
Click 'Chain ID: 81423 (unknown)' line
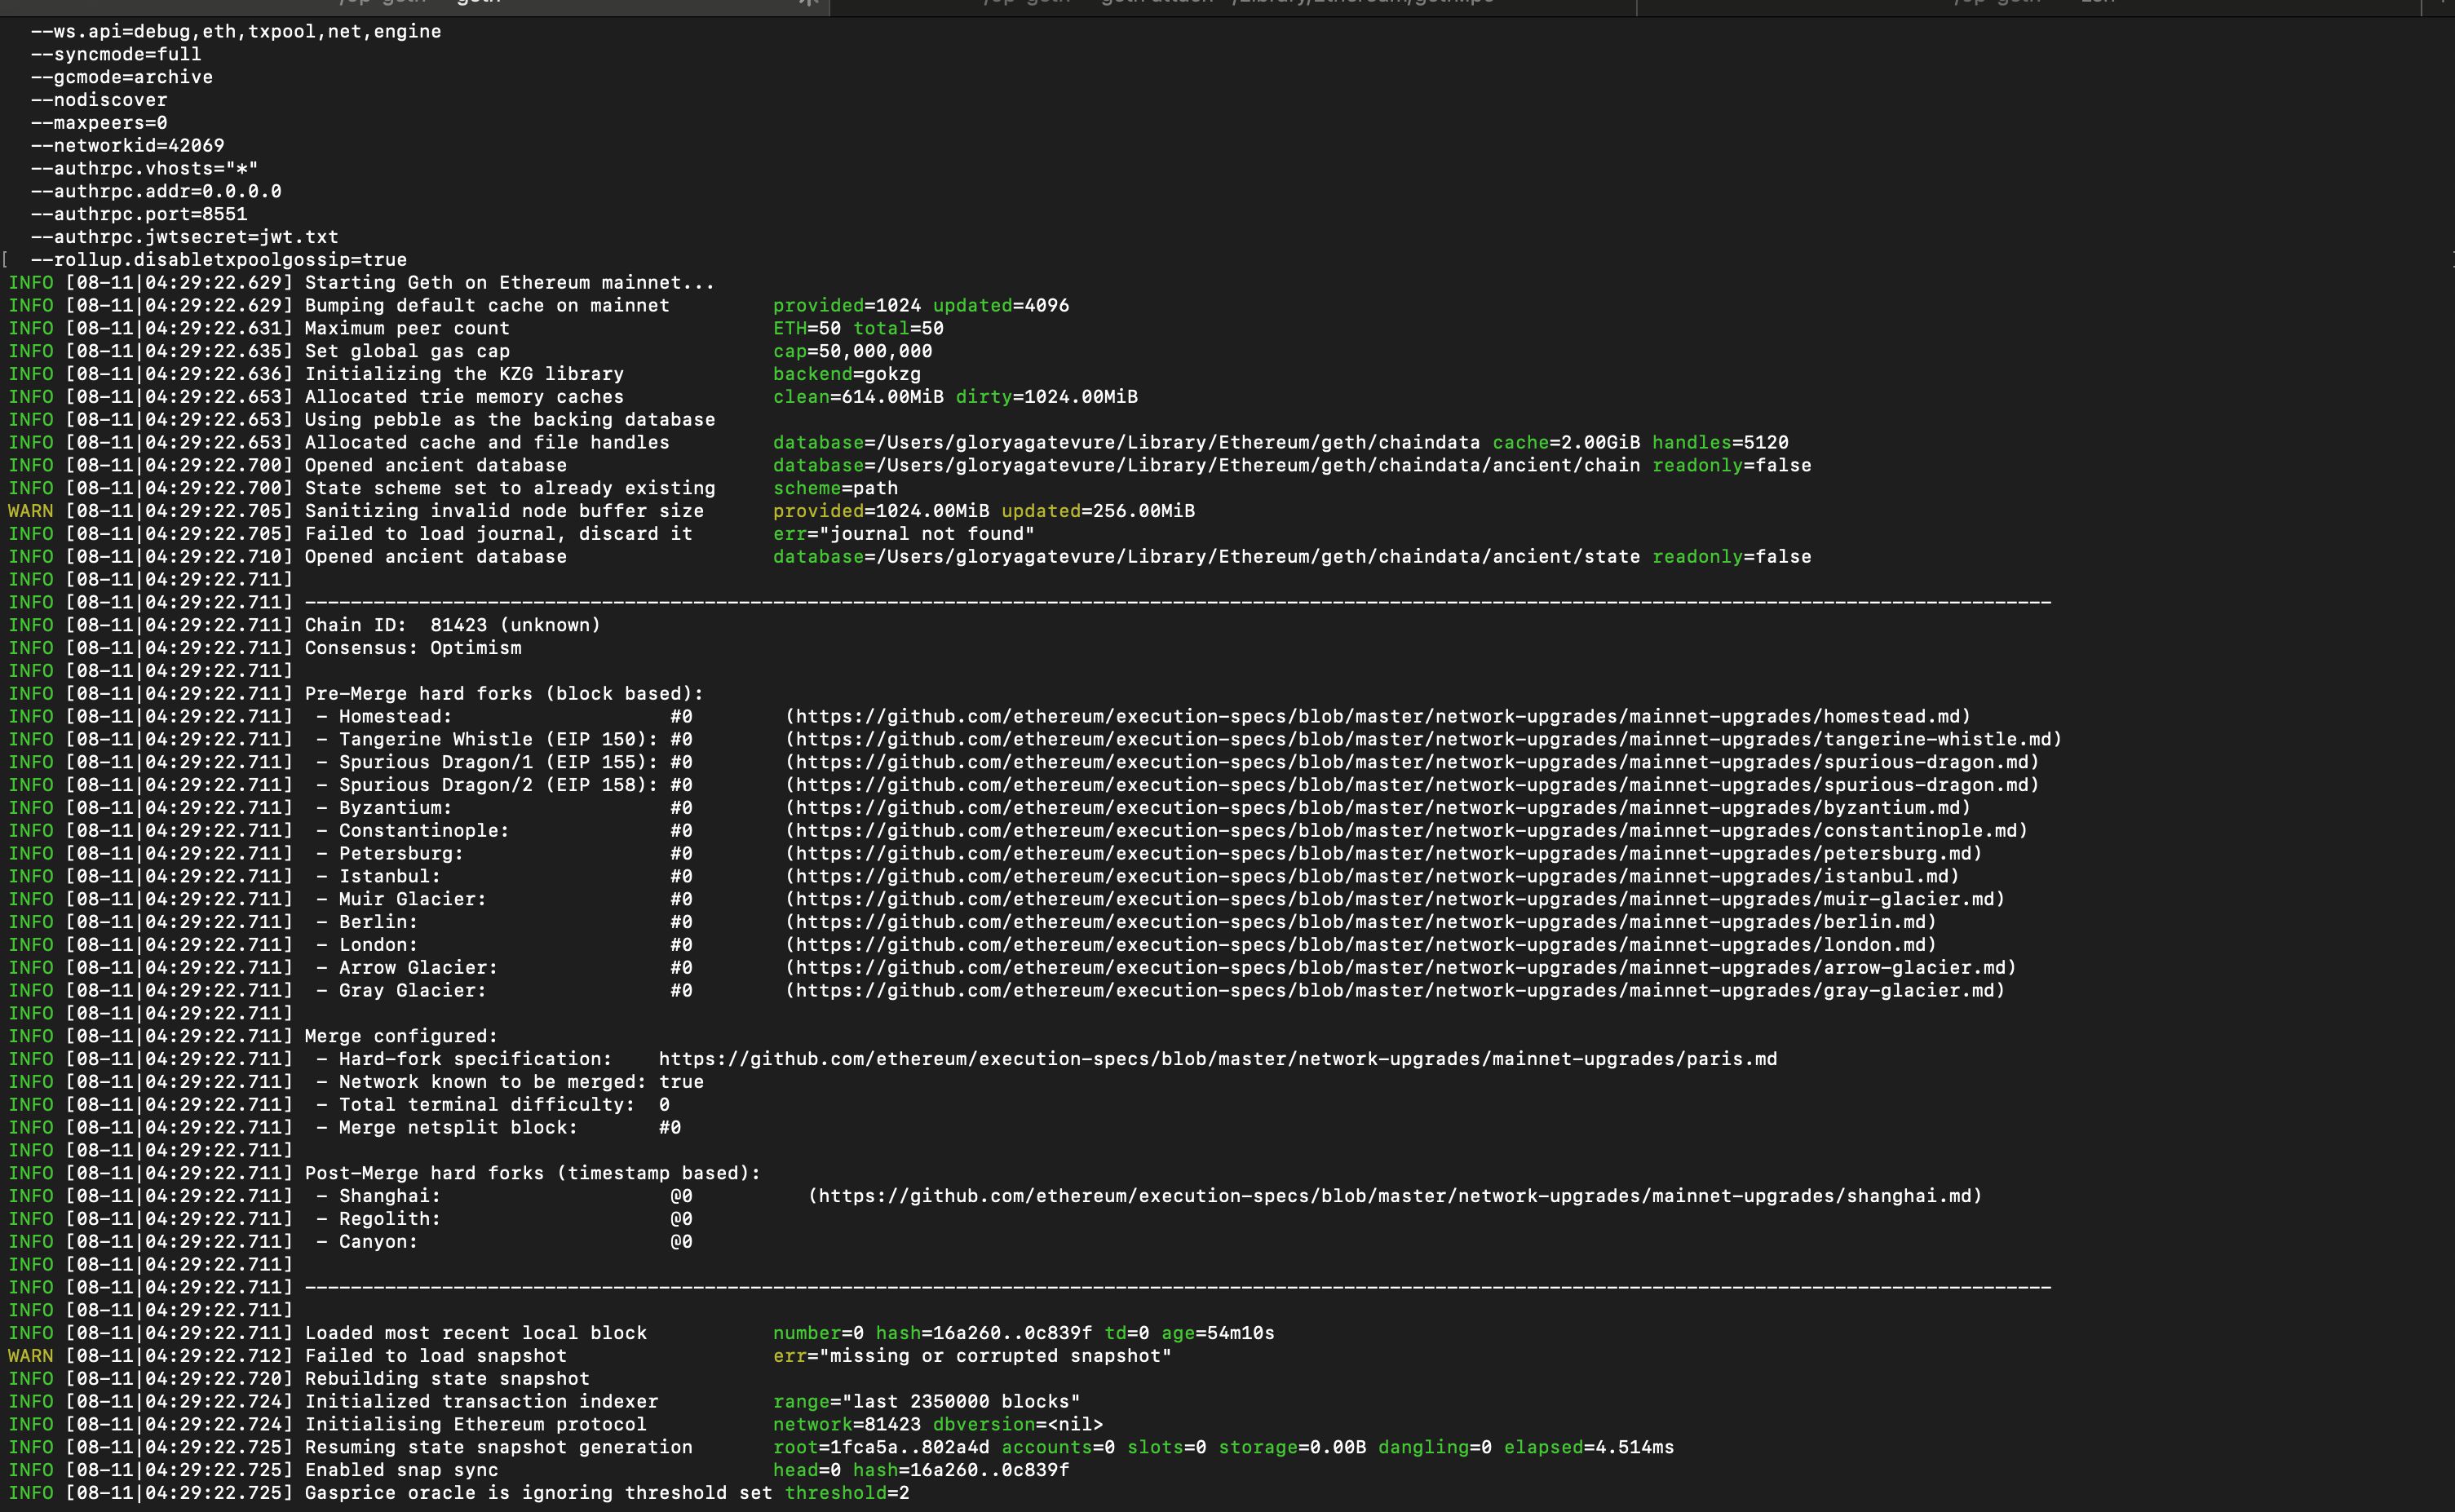453,625
